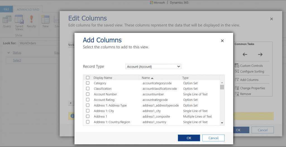This screenshot has height=147, width=286.
Task: Check the Classification column checkbox
Action: pos(88,89)
